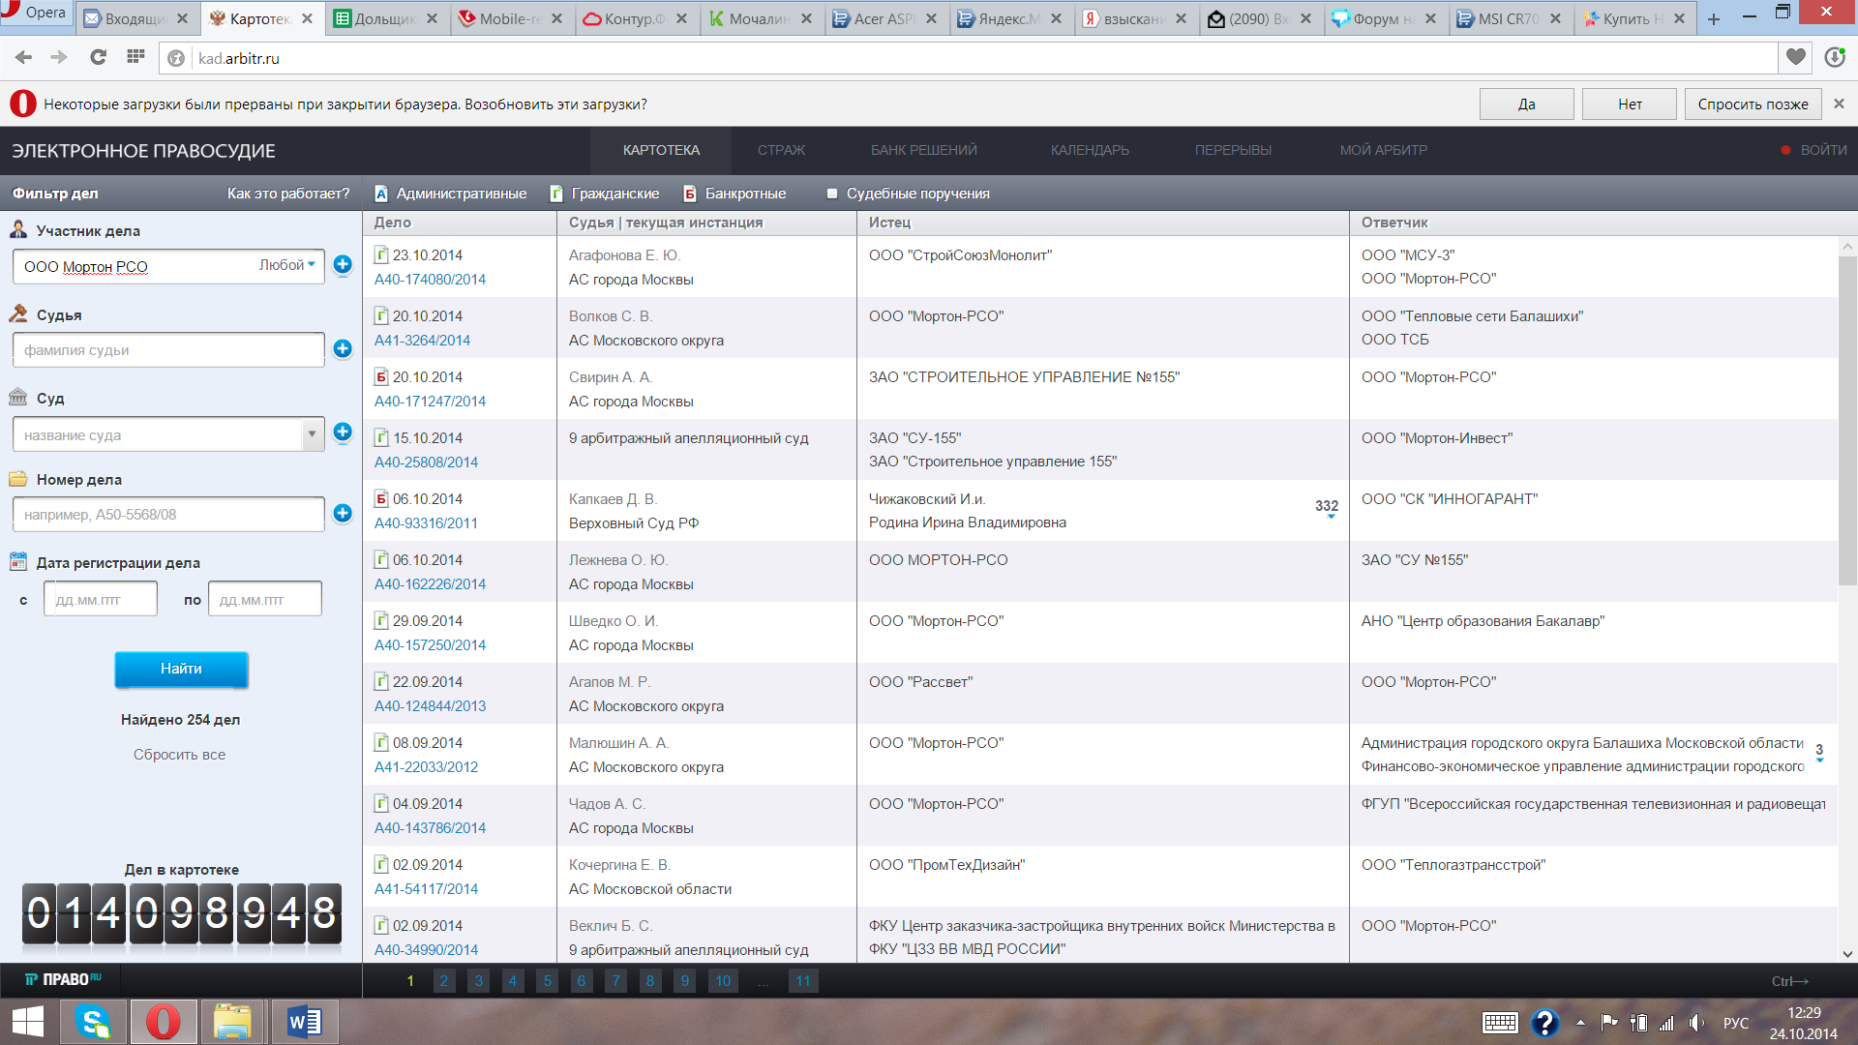
Task: Open the on-screen keyboard tray icon
Action: tap(1500, 1023)
